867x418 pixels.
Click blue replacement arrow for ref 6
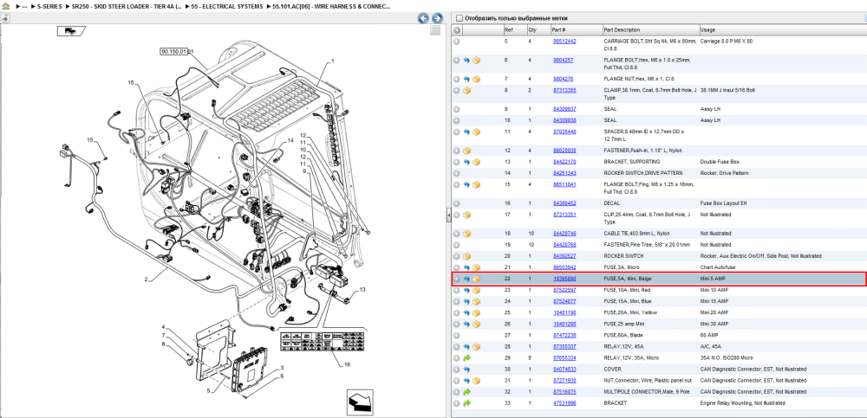pyautogui.click(x=466, y=61)
